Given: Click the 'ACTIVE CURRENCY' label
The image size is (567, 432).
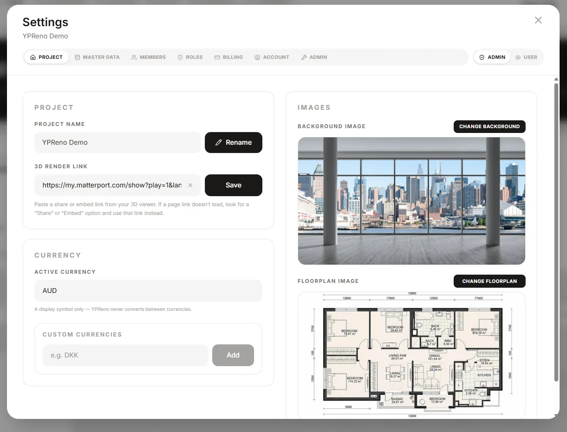Looking at the screenshot, I should pyautogui.click(x=65, y=272).
